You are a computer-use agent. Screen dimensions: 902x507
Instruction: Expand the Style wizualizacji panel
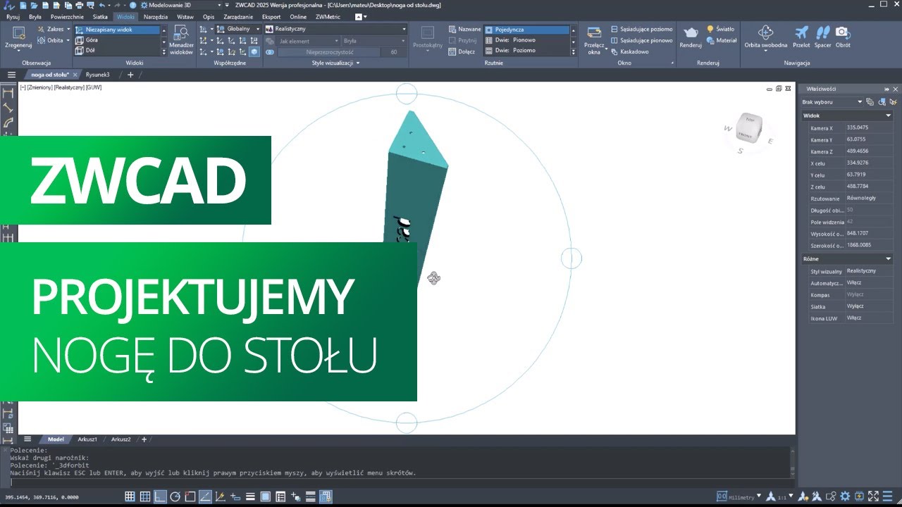335,63
